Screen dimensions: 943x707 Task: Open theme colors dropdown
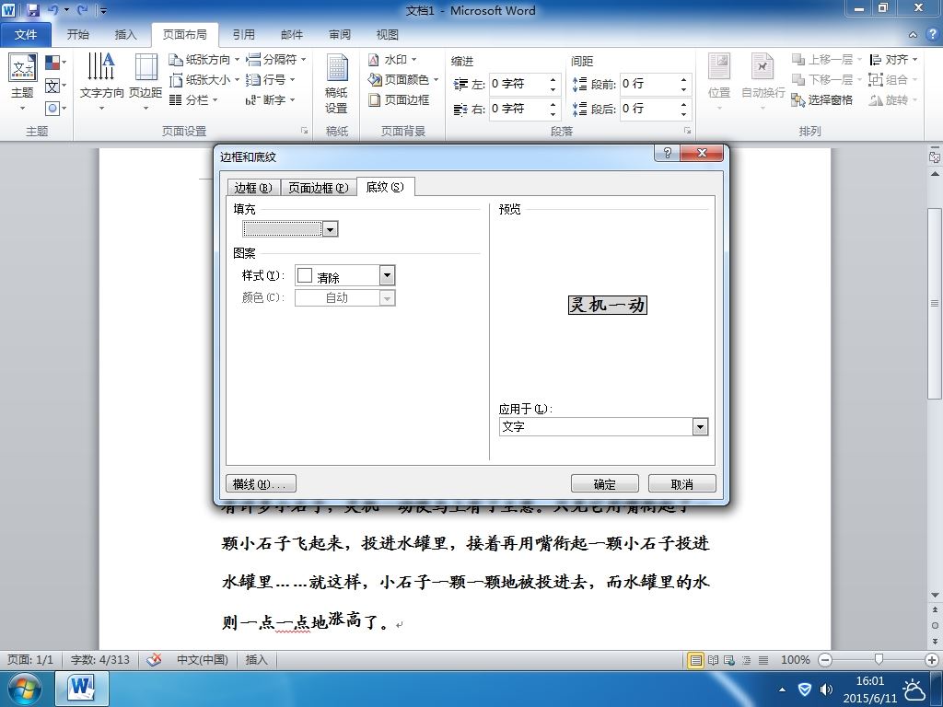[56, 63]
